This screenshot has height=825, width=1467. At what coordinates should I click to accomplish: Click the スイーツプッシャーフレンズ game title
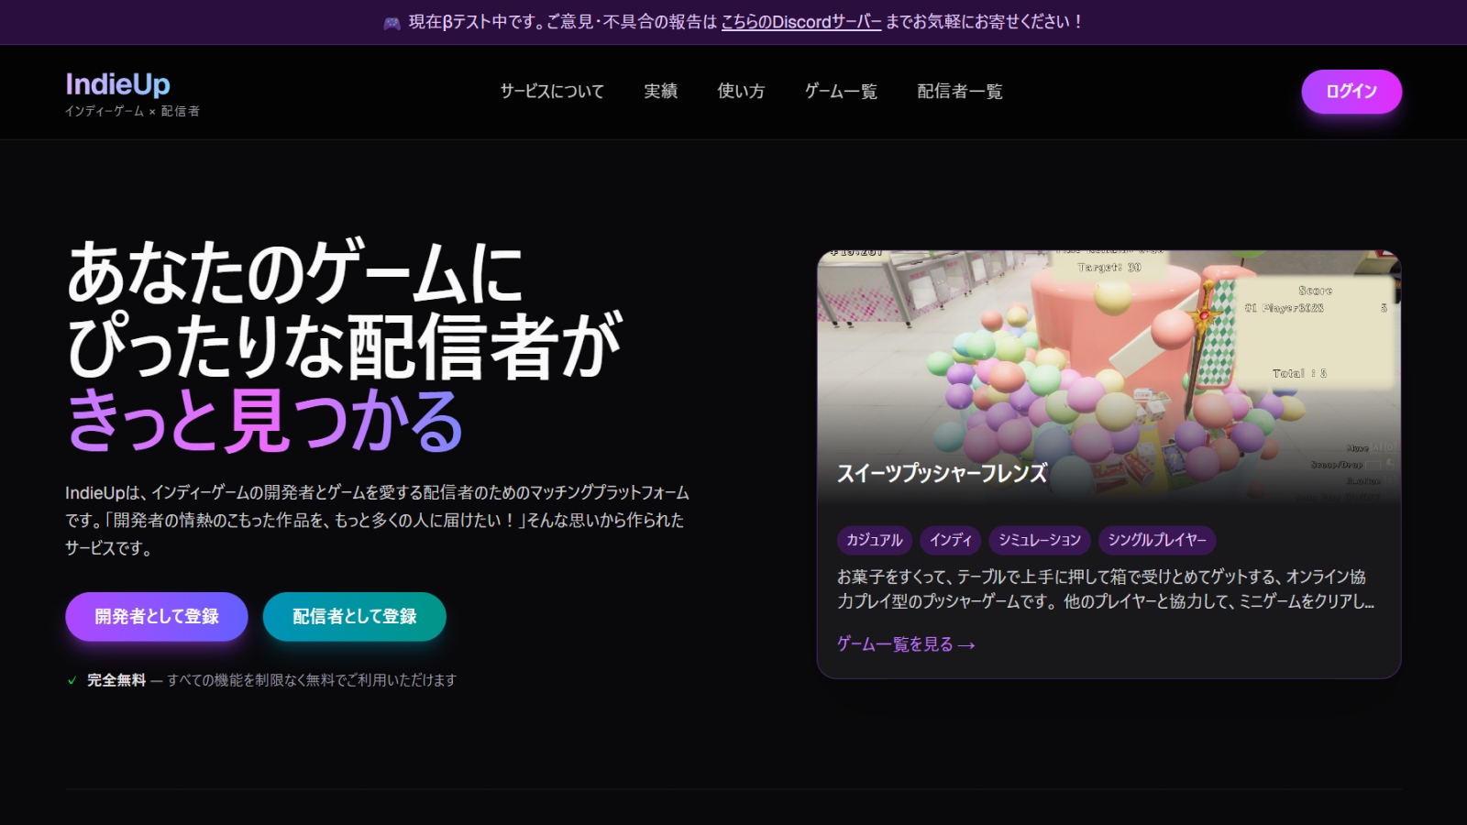[x=942, y=475]
